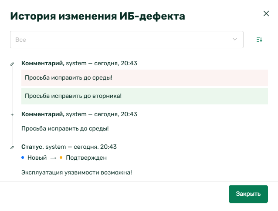
Task: Click the second Комментарий entry header
Action: click(x=79, y=114)
